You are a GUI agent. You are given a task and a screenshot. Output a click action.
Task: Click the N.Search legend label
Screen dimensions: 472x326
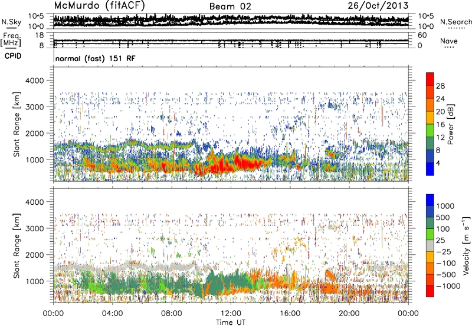click(x=456, y=22)
